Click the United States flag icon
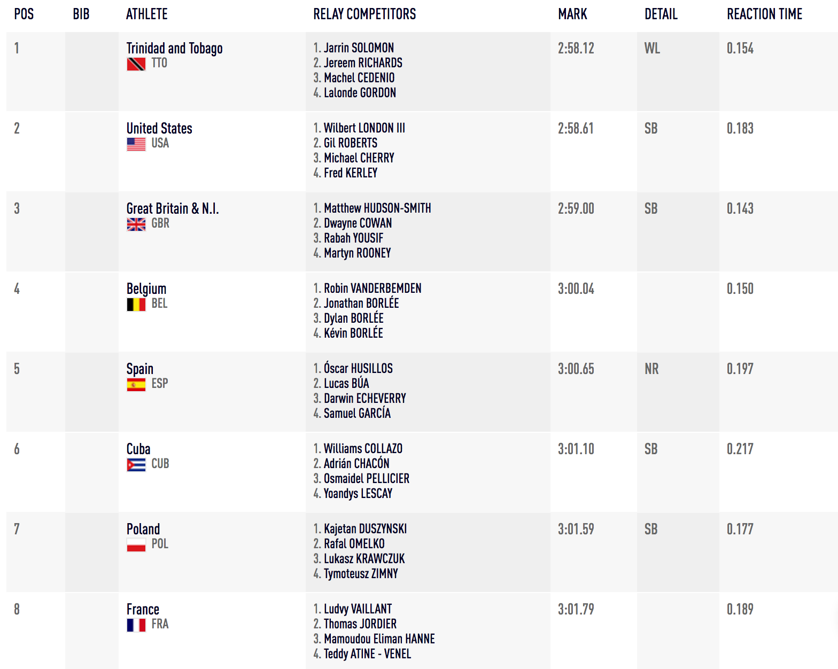Viewport: 838px width, 669px height. (136, 144)
